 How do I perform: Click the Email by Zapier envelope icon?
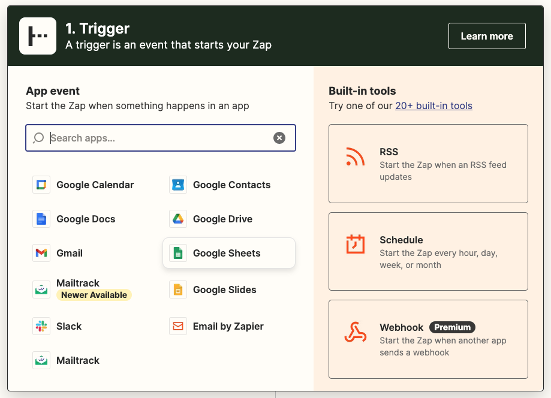(x=178, y=326)
